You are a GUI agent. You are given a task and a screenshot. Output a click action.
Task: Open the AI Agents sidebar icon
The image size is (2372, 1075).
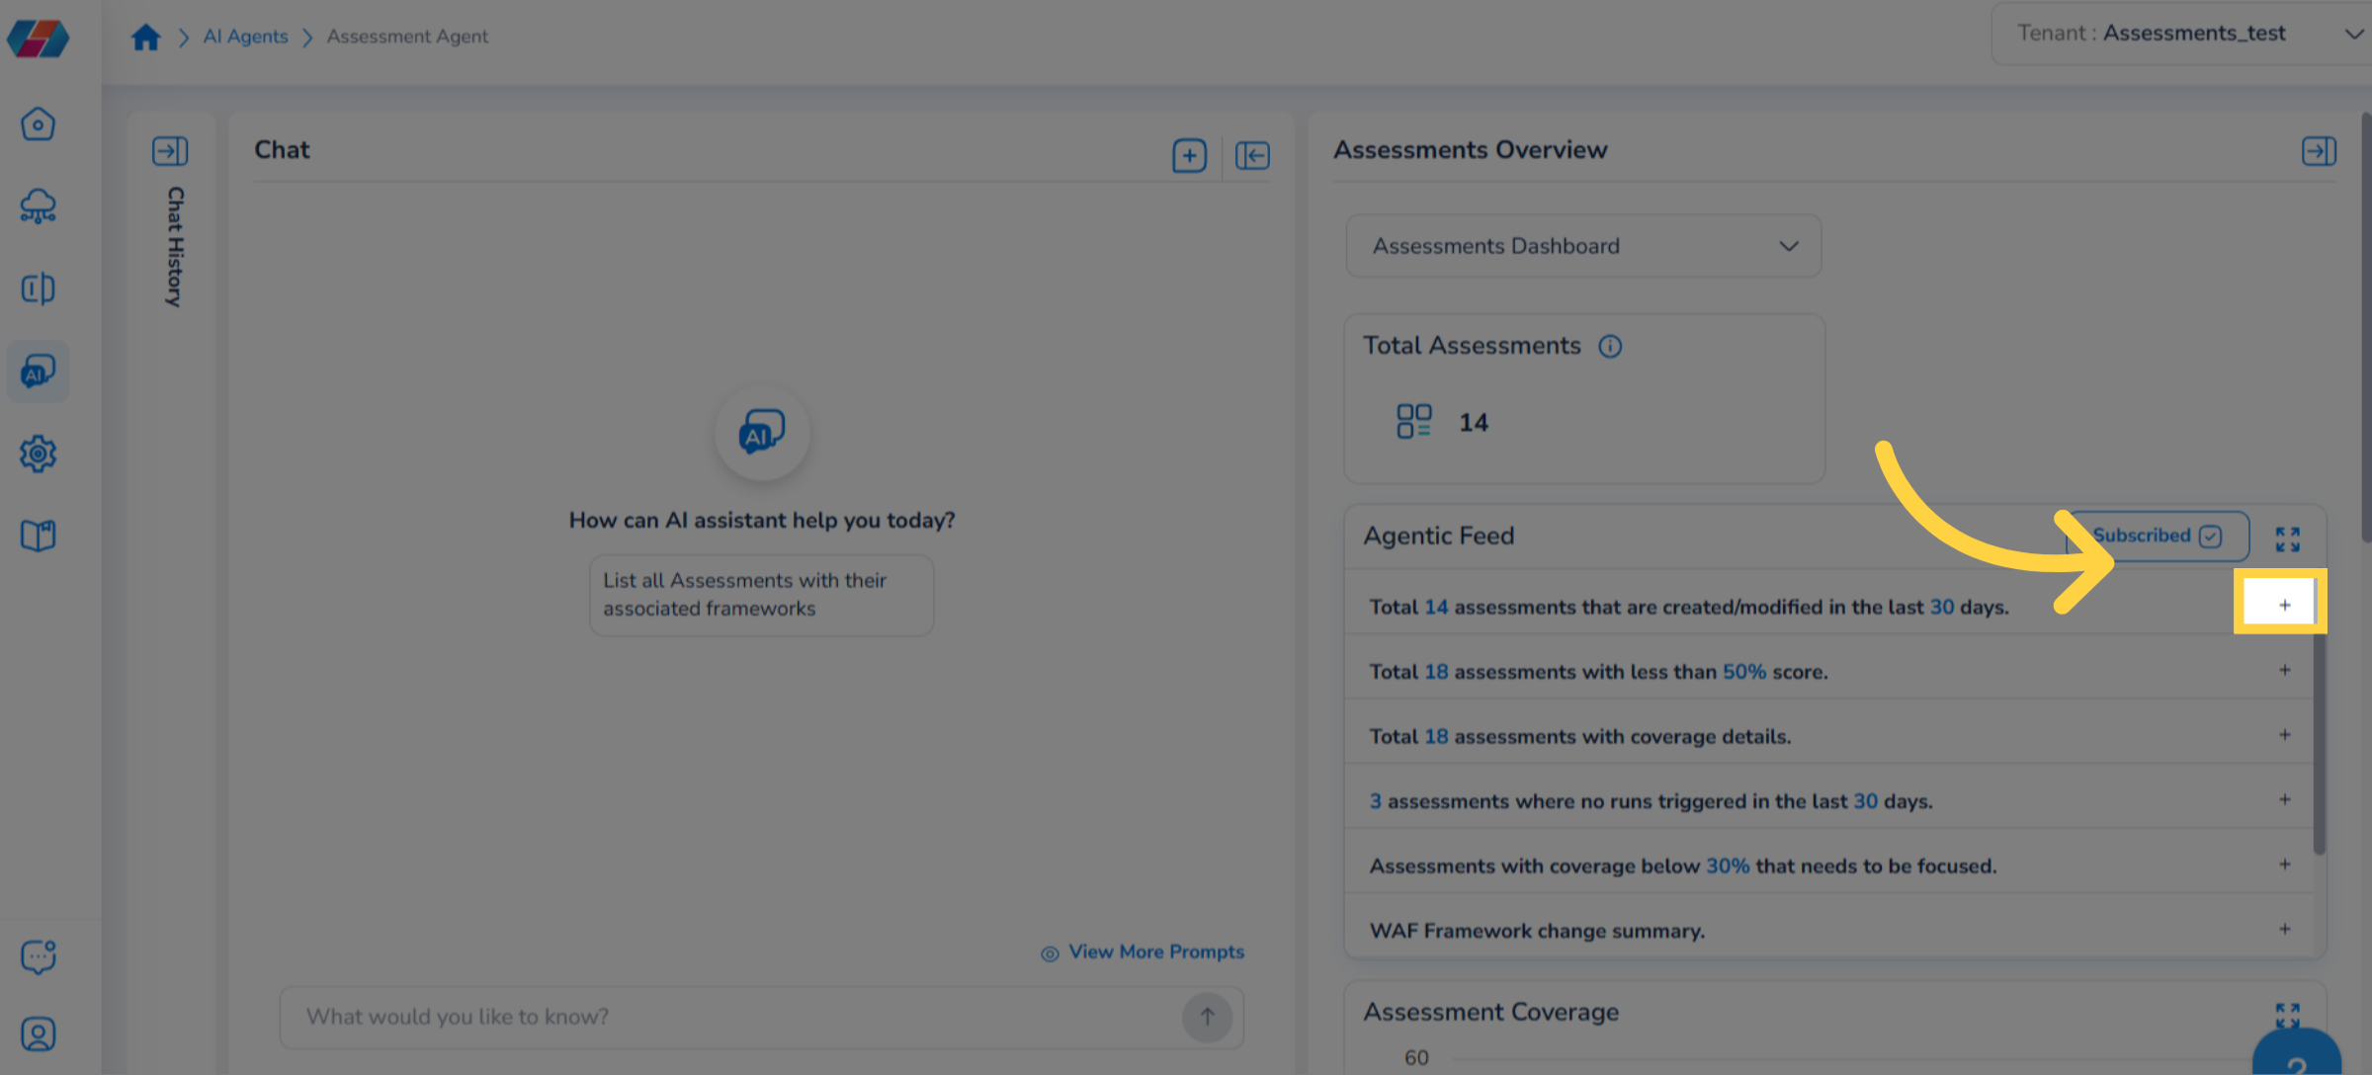38,372
